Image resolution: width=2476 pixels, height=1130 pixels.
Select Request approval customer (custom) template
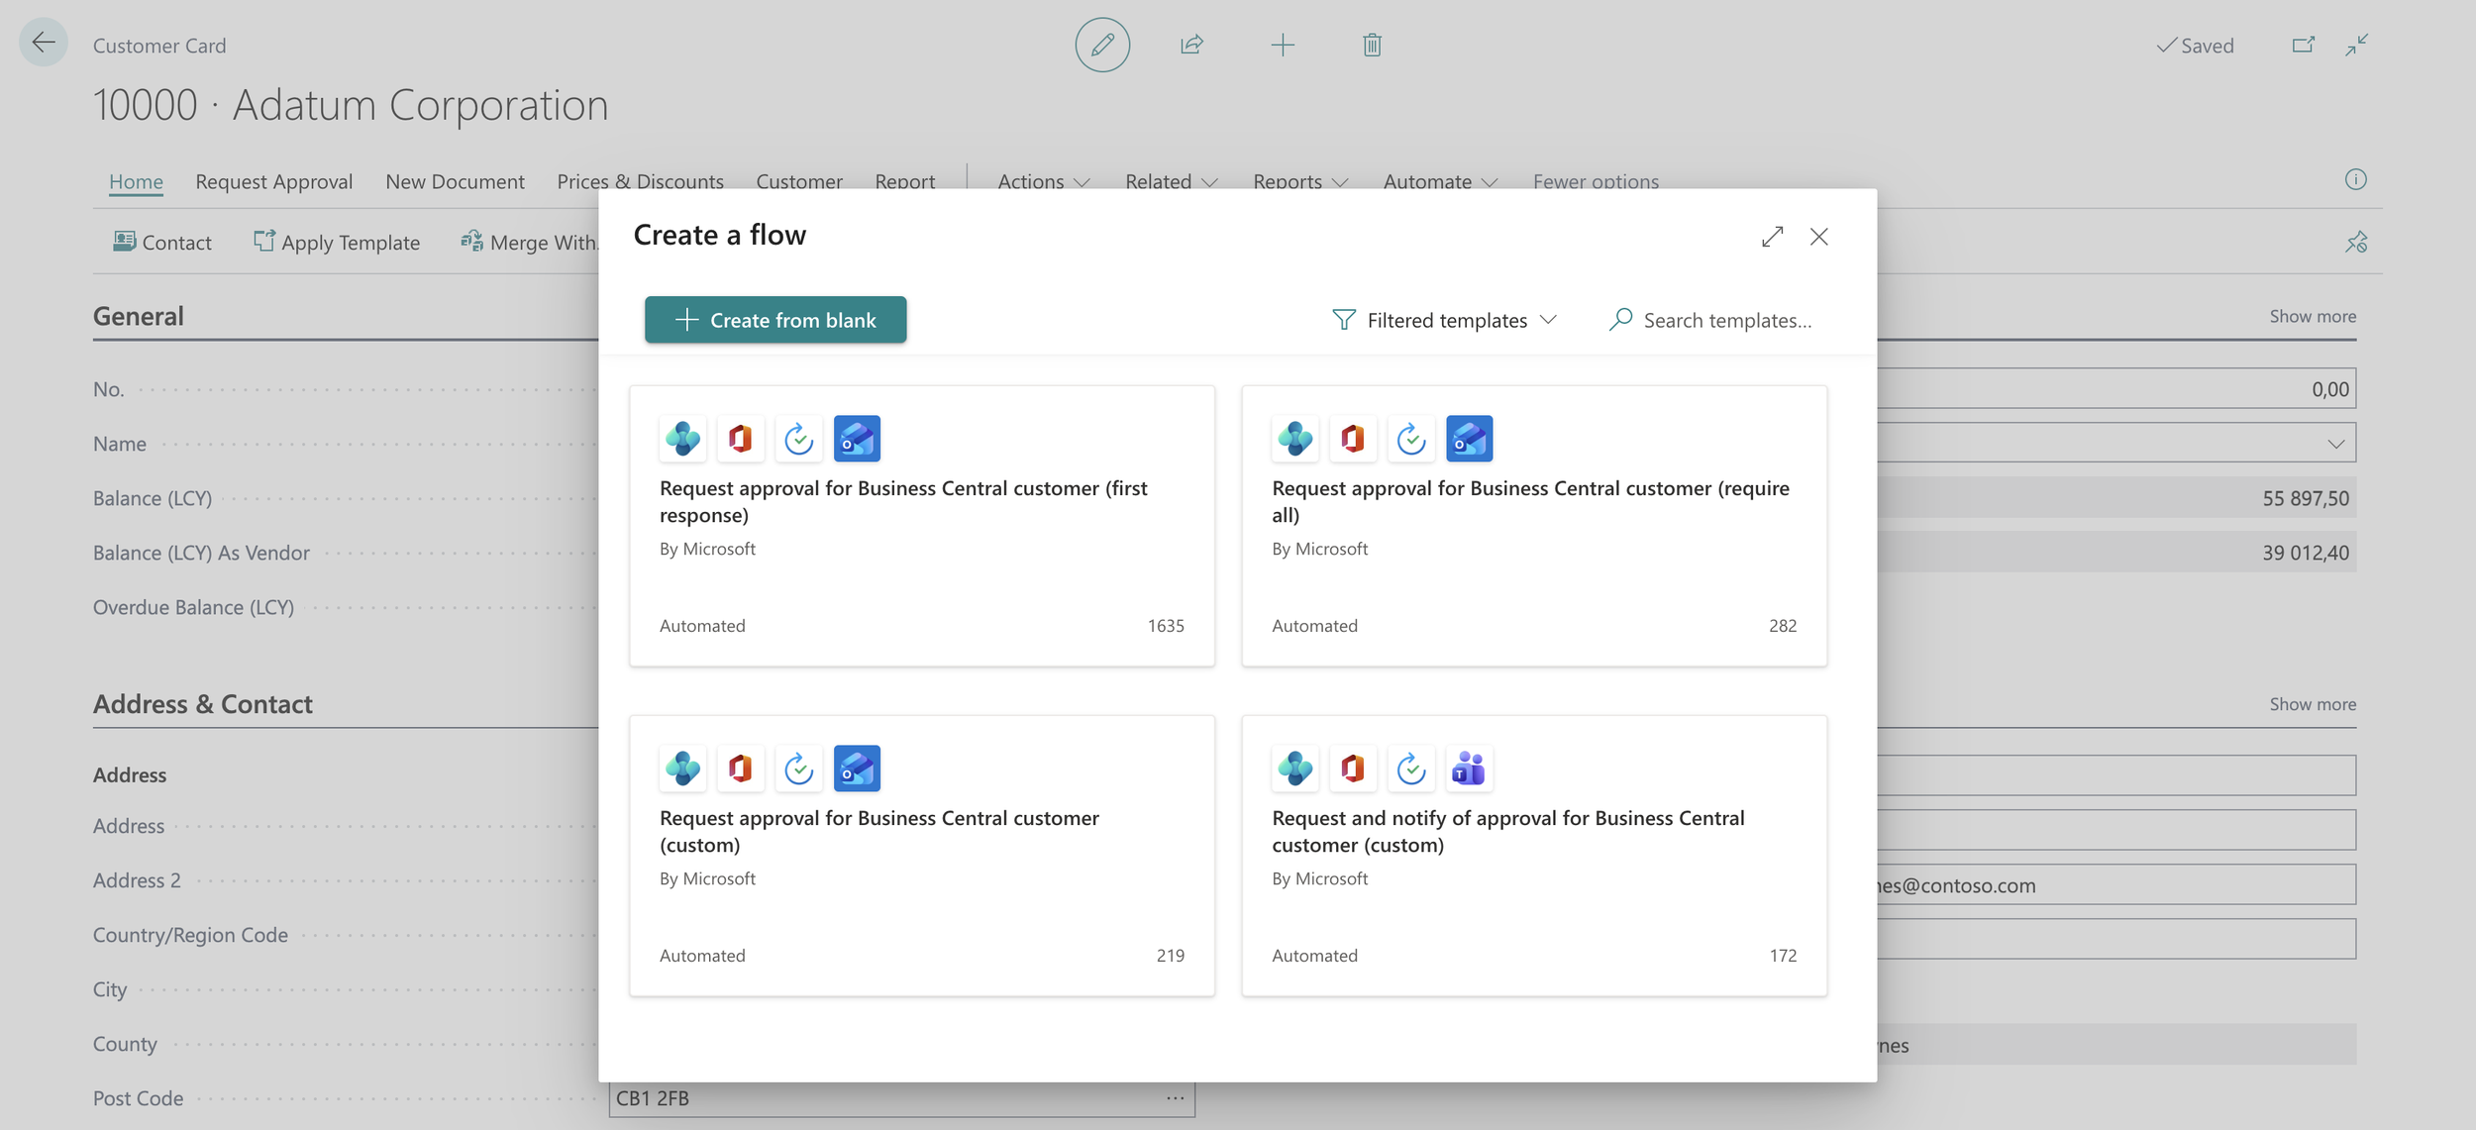click(922, 856)
